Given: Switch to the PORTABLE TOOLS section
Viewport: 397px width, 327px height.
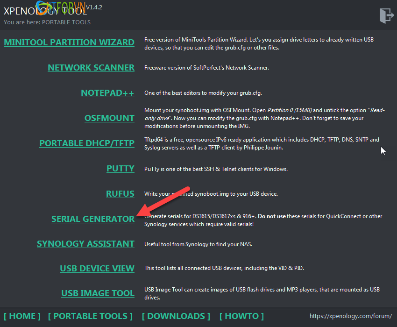Looking at the screenshot, I should tap(90, 316).
